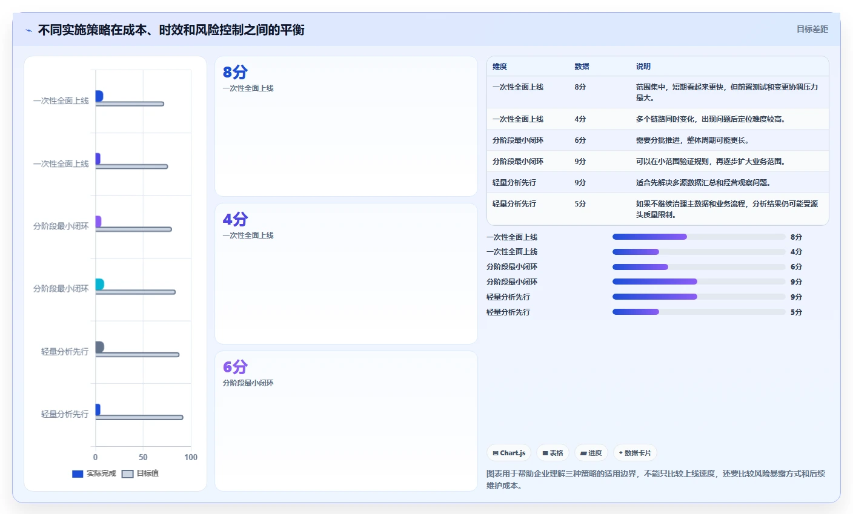853x514 pixels.
Task: Click the 表格 chip
Action: tap(553, 453)
